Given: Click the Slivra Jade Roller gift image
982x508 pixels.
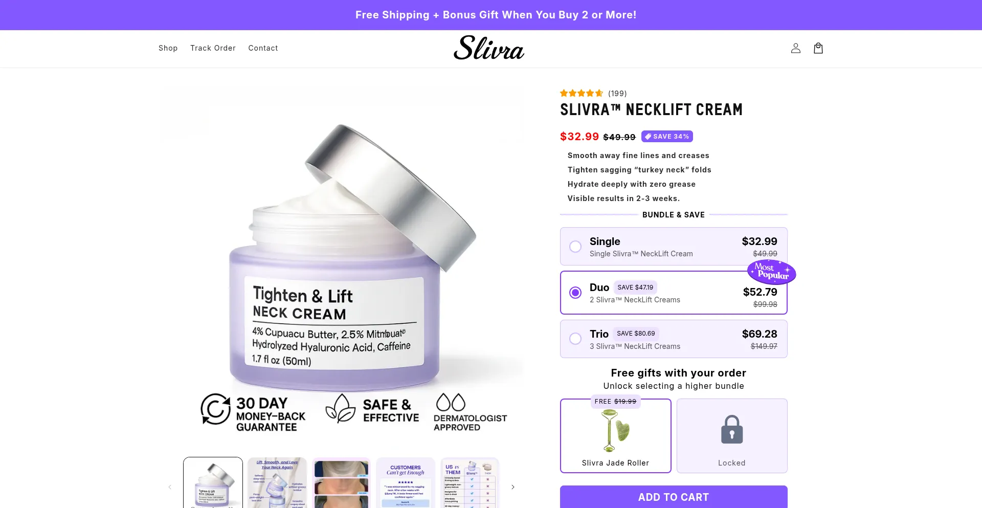Looking at the screenshot, I should pyautogui.click(x=615, y=431).
